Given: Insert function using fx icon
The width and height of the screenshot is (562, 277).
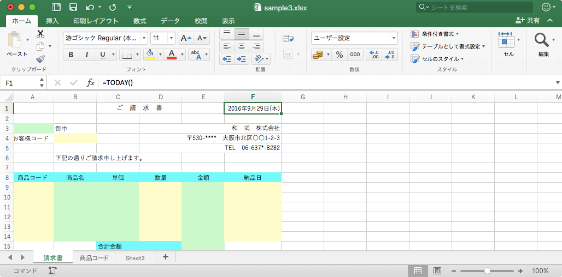Looking at the screenshot, I should click(91, 82).
